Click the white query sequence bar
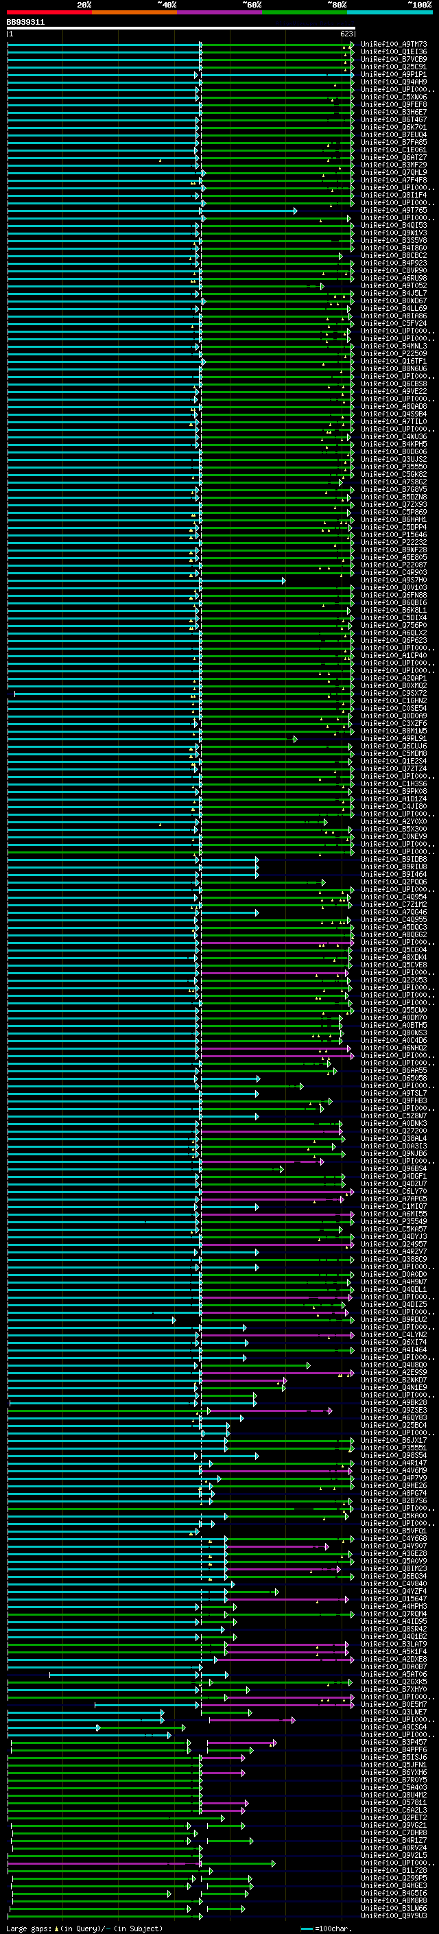This screenshot has width=439, height=1934. coord(181,27)
